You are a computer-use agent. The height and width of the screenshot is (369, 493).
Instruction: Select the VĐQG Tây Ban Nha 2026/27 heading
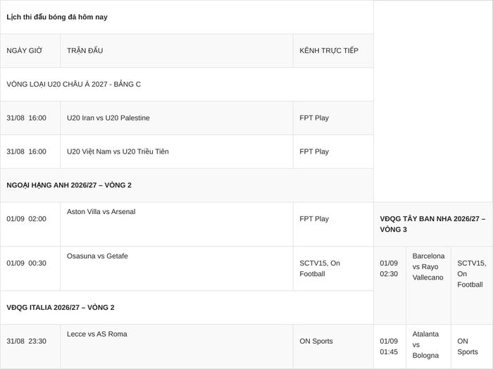[x=432, y=224]
